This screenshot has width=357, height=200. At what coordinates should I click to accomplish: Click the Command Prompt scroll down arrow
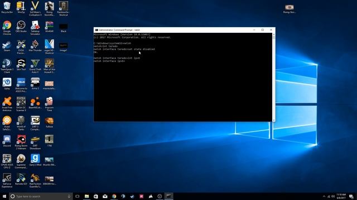(274, 120)
